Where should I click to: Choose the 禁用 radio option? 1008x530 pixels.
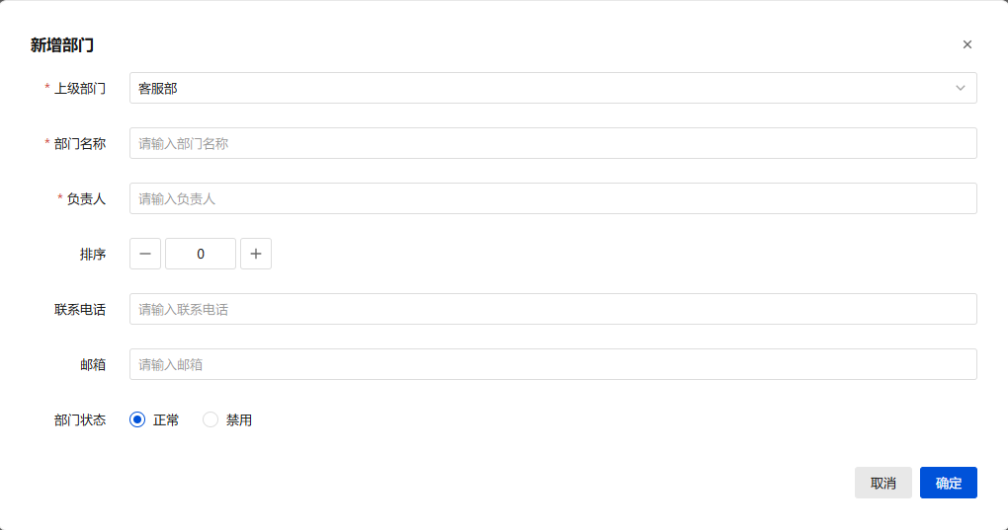pos(210,419)
